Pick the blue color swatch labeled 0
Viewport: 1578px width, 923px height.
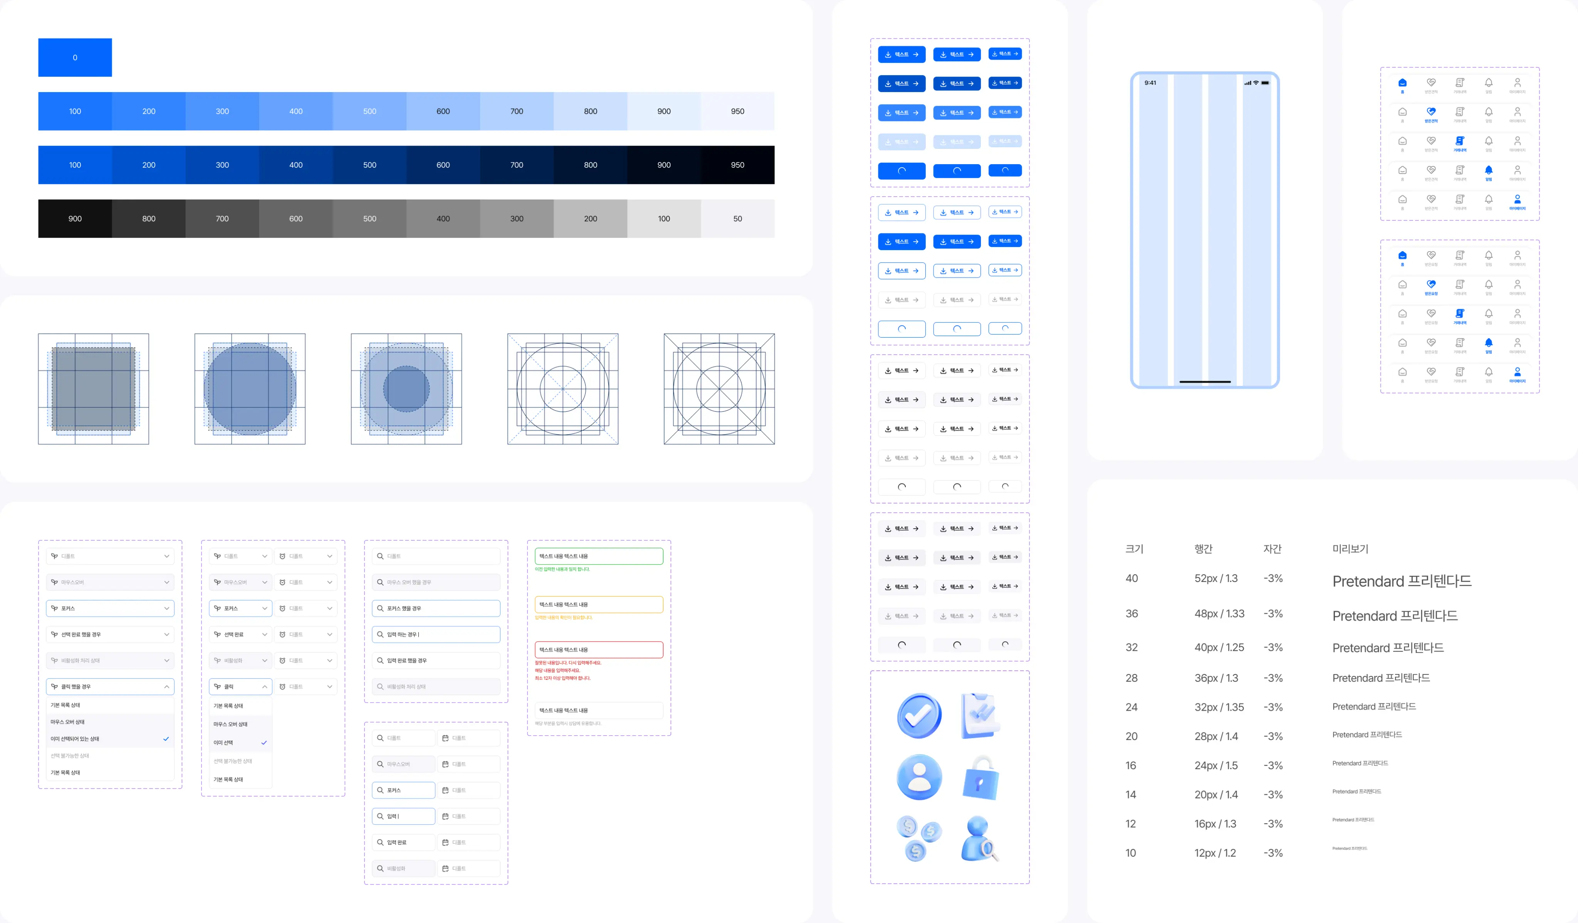tap(75, 58)
